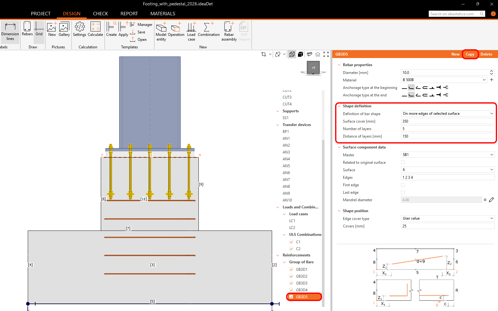Open calculation Settings
The height and width of the screenshot is (311, 498).
point(79,29)
